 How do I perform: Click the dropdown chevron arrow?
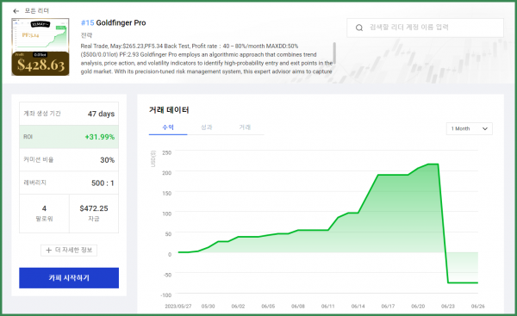484,129
